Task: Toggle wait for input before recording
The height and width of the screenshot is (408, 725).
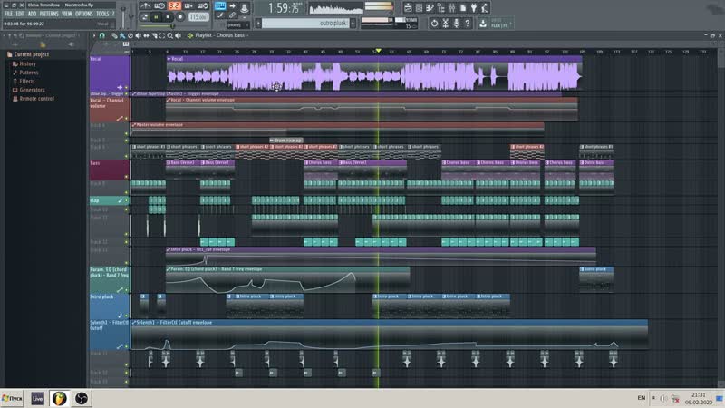Action: tap(160, 6)
